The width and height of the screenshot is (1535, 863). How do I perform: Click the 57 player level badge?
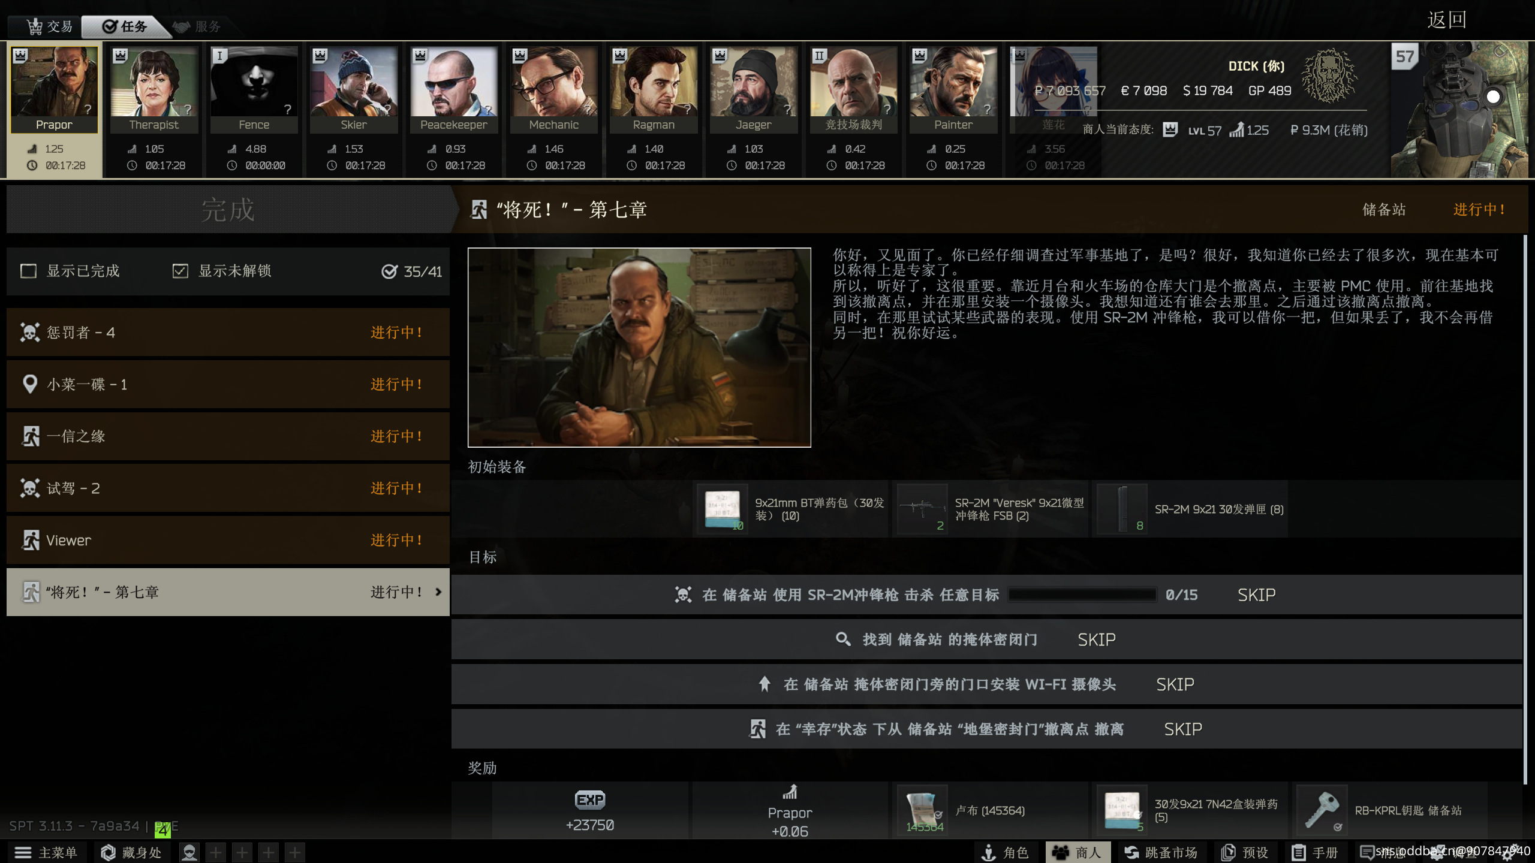pyautogui.click(x=1405, y=56)
